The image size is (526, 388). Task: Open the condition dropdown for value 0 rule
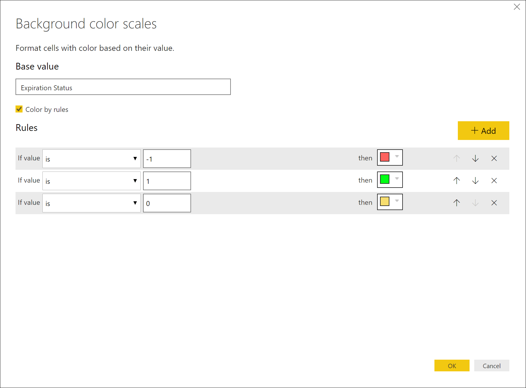[91, 203]
